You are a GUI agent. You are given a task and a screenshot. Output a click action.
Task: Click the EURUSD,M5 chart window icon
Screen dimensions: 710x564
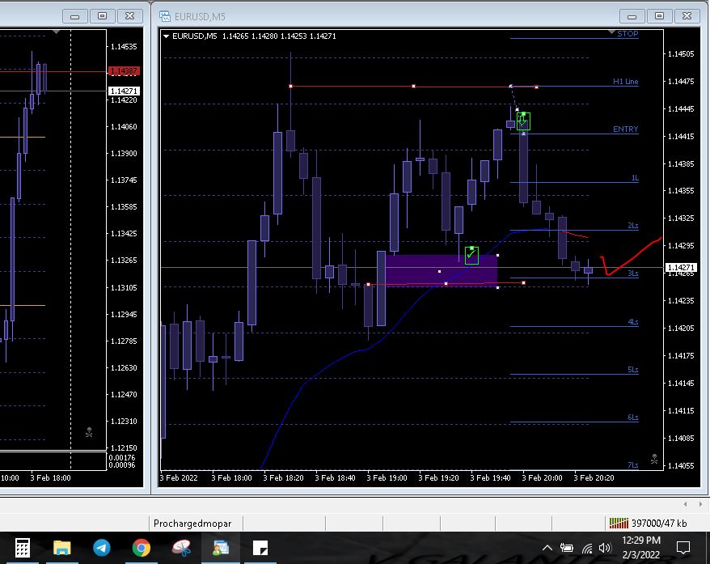point(165,16)
